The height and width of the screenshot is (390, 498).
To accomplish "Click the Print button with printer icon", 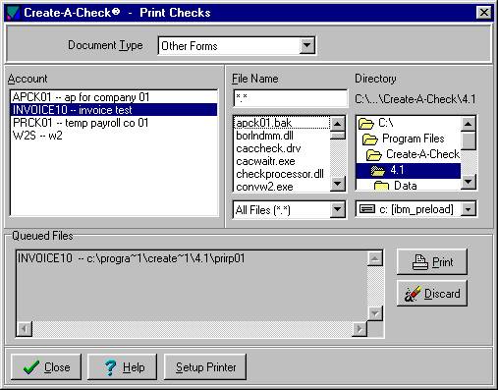I will [x=432, y=262].
